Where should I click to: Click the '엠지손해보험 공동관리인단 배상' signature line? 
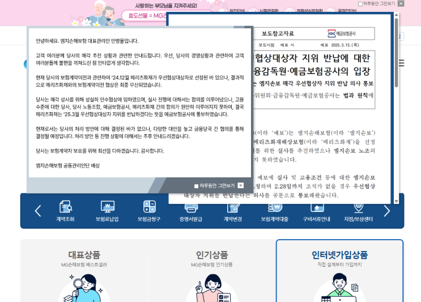[x=67, y=165]
